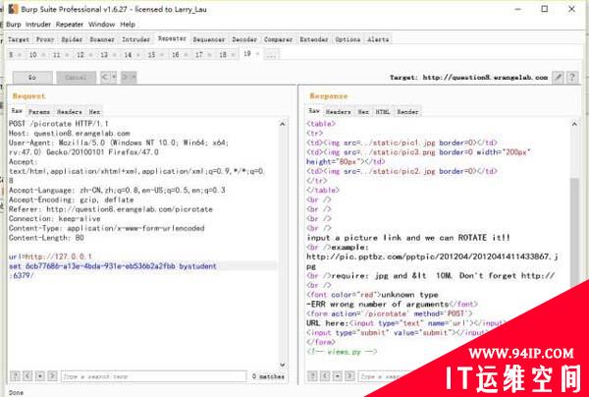The image size is (589, 397).
Task: Show Request Params view
Action: tap(39, 112)
